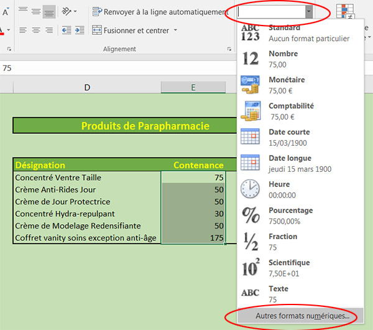This screenshot has width=373, height=330.
Task: Click Concentré Hydra-repulpant cell
Action: (x=87, y=214)
